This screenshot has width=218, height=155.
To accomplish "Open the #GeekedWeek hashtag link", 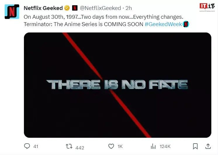I will pyautogui.click(x=163, y=24).
